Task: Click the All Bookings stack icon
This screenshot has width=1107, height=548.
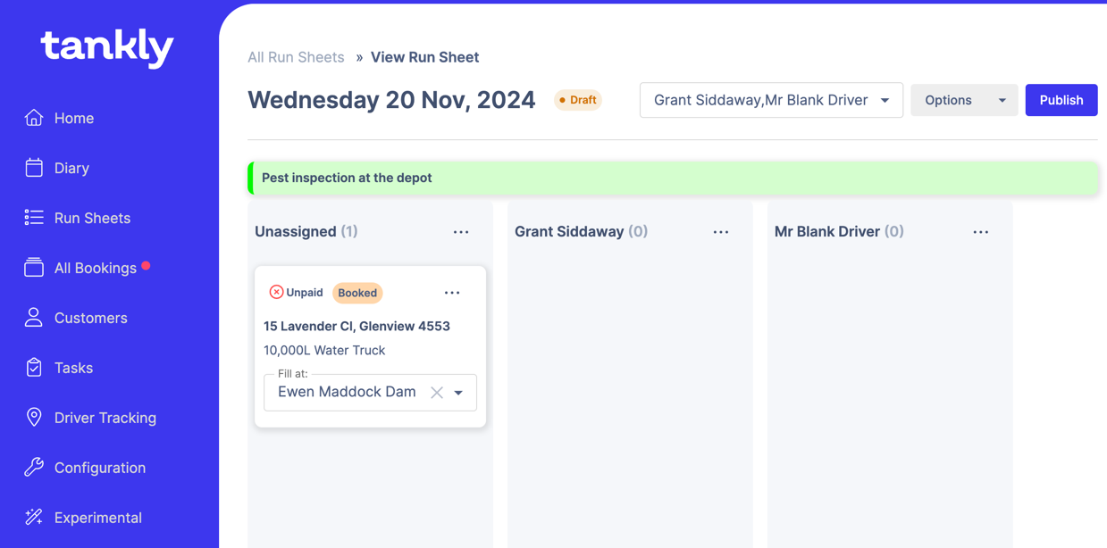Action: pos(34,268)
